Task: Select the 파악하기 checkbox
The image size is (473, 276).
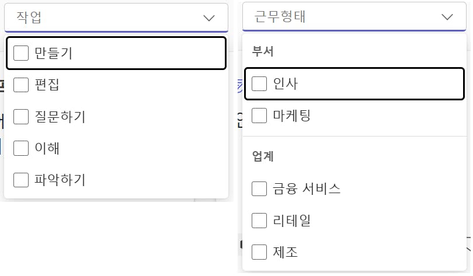Action: [21, 180]
